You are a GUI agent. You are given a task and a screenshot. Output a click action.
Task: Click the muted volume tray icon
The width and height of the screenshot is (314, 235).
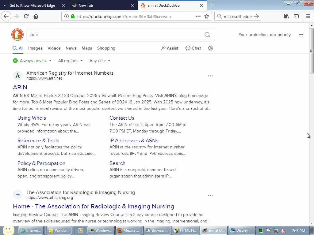tap(283, 231)
